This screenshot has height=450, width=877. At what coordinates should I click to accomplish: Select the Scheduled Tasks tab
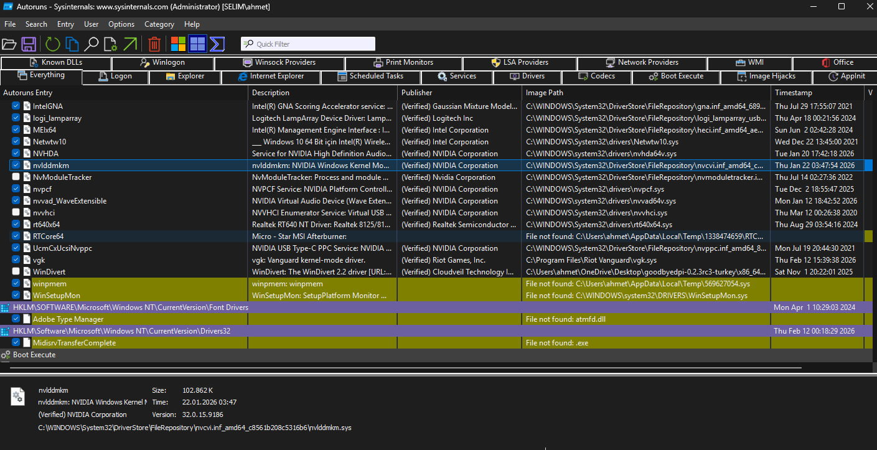(x=370, y=77)
